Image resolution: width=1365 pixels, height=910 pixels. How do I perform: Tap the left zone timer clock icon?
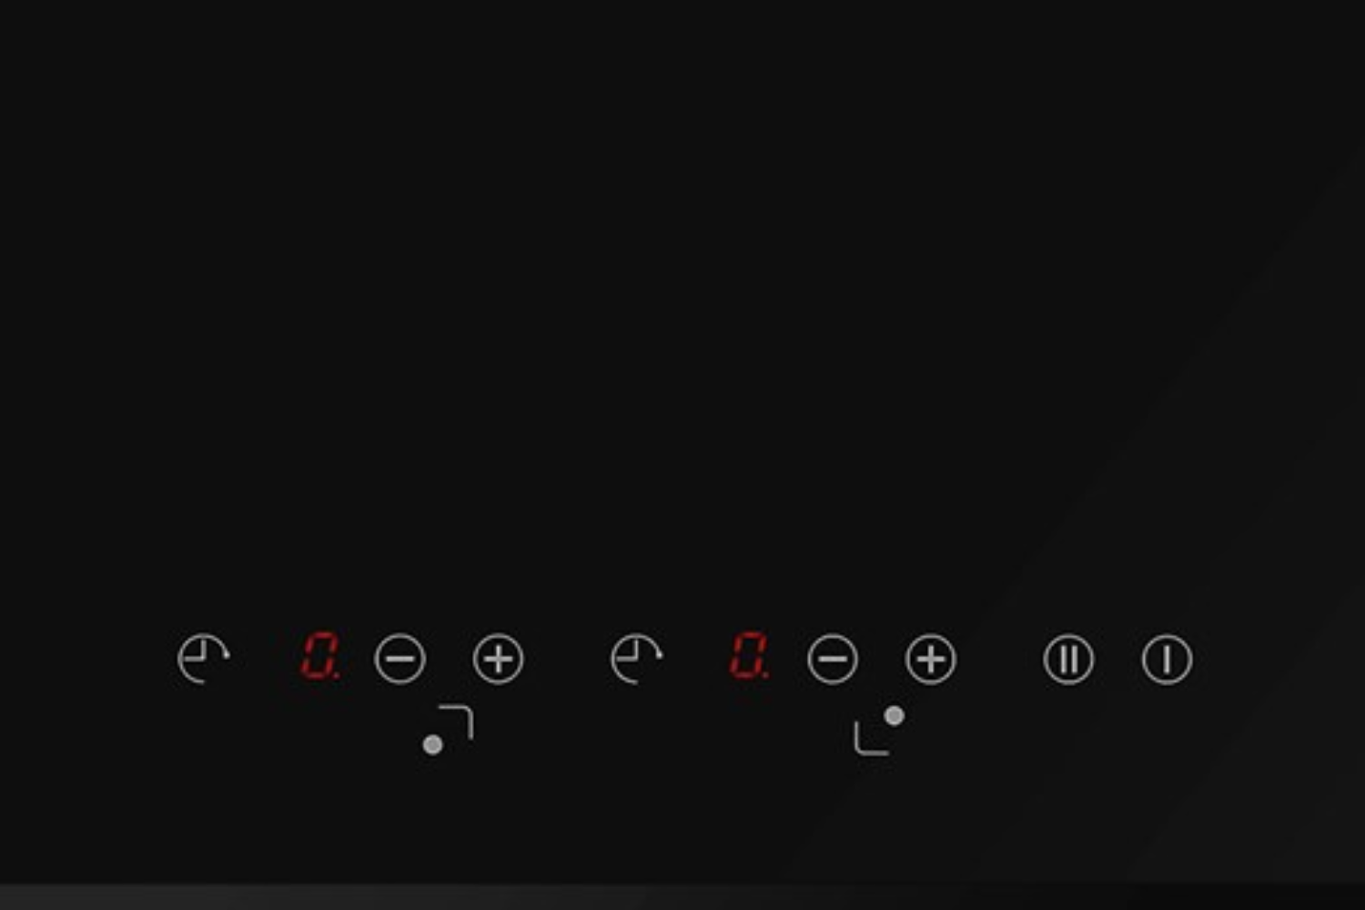click(x=203, y=658)
